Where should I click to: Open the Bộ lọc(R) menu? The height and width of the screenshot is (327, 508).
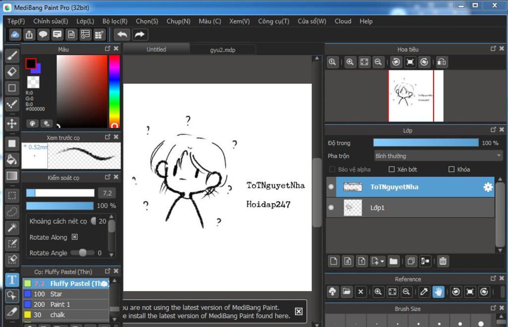(x=115, y=21)
